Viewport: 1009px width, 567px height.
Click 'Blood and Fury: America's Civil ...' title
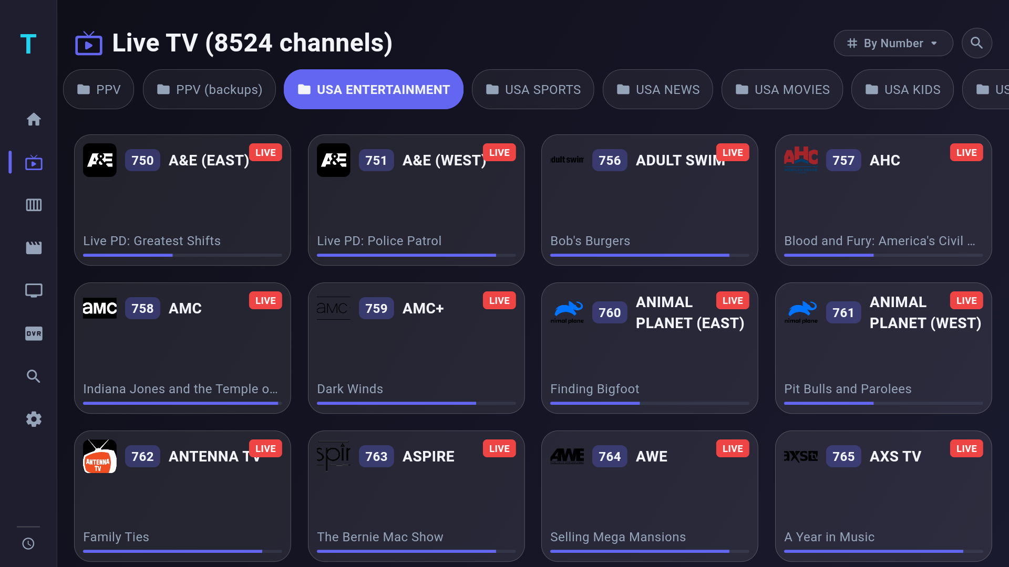pyautogui.click(x=879, y=241)
